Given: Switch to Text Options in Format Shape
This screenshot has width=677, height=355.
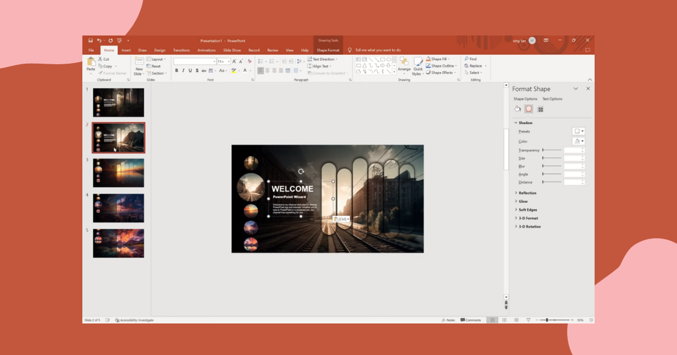Looking at the screenshot, I should coord(552,99).
